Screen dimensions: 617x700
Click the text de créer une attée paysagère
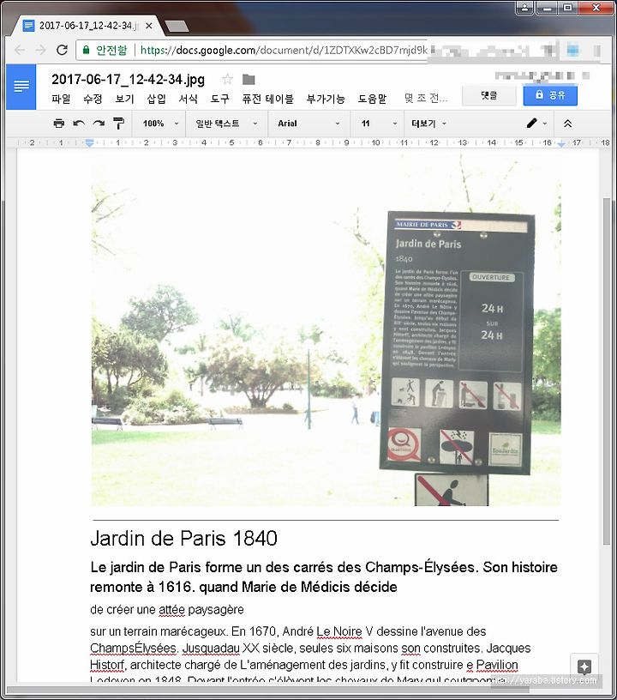167,609
